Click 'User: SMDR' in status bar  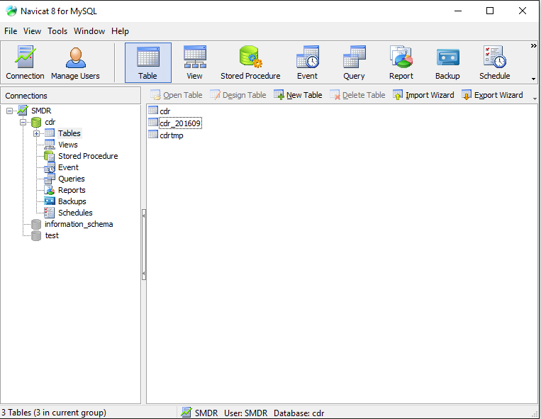click(245, 413)
